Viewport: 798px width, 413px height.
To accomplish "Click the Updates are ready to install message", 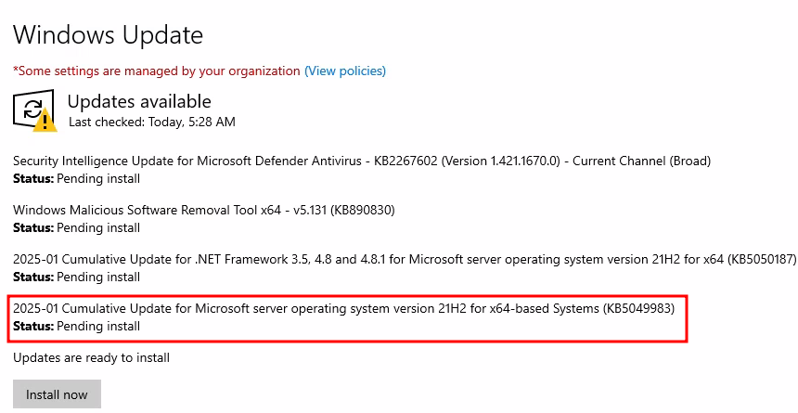I will (92, 357).
